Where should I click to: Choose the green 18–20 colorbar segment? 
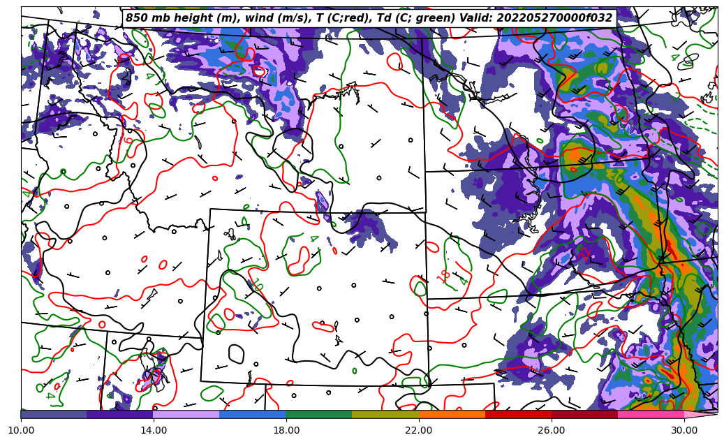(x=319, y=414)
